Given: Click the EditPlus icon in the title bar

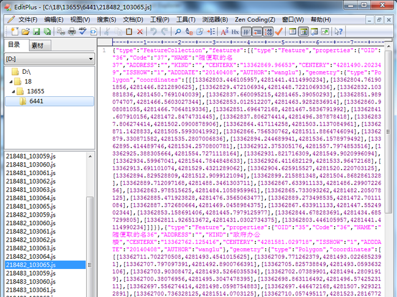Looking at the screenshot, I should coord(7,7).
